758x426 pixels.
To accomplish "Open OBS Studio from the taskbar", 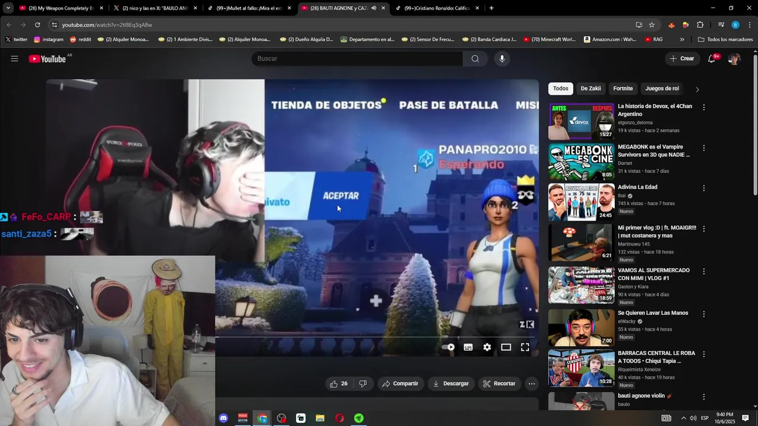I will point(281,418).
